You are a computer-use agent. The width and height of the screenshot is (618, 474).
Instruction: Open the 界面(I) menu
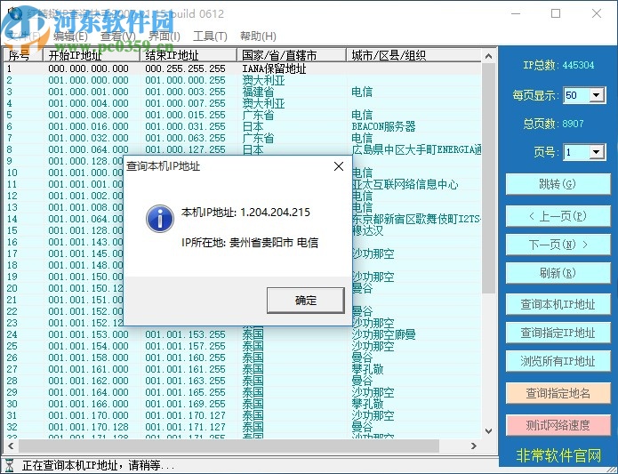pyautogui.click(x=165, y=36)
